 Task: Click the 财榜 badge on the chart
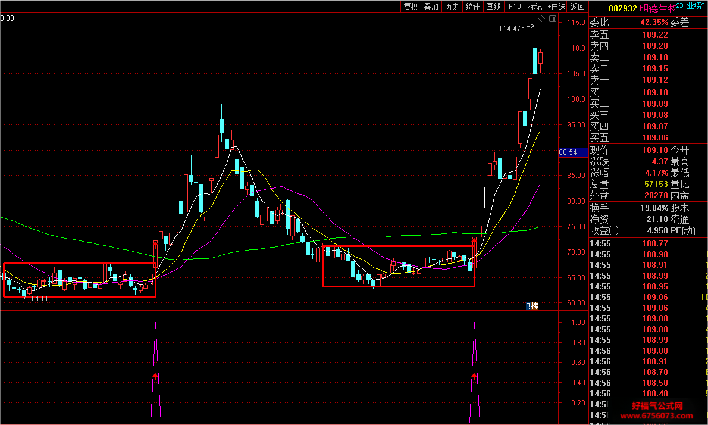point(532,306)
